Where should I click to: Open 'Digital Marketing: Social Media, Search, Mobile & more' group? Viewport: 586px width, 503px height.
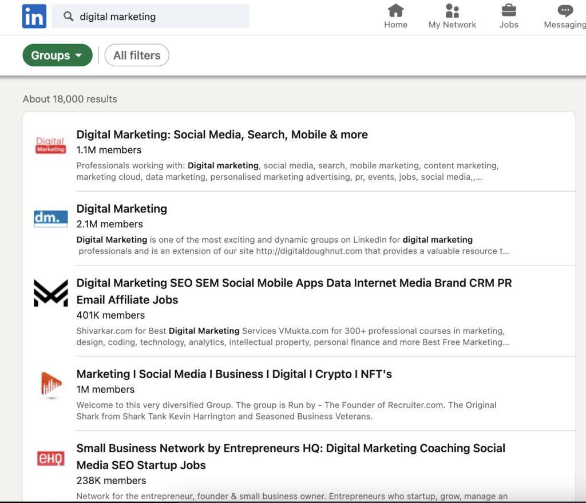222,134
